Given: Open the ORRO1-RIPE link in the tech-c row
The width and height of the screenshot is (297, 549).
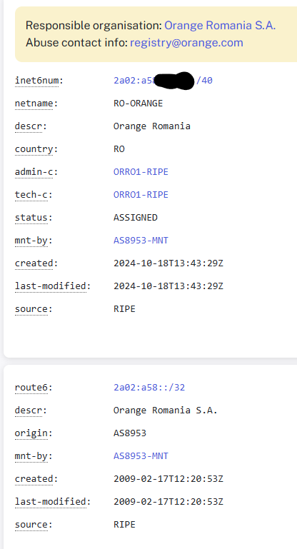Looking at the screenshot, I should 141,195.
